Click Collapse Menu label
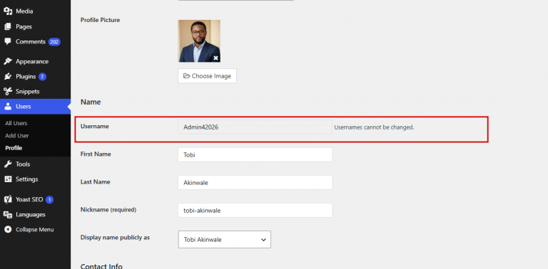This screenshot has height=269, width=548. (34, 230)
